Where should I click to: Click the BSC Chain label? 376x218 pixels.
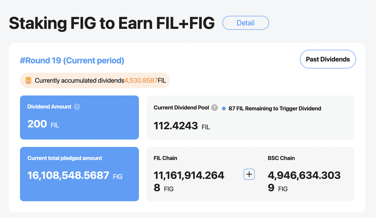281,158
